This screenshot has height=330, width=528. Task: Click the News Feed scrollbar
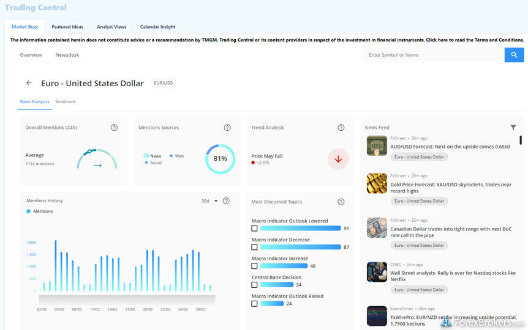point(521,140)
